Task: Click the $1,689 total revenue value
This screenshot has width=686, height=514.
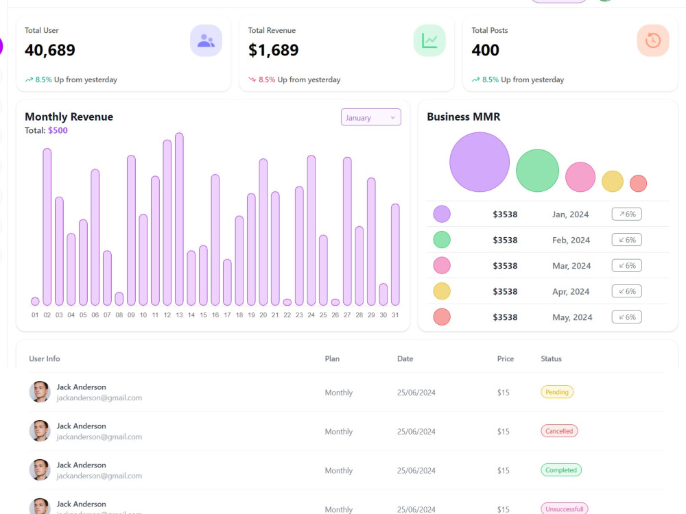Action: (274, 50)
